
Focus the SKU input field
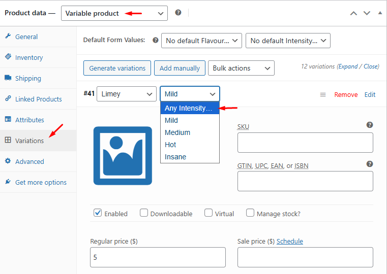pyautogui.click(x=305, y=143)
